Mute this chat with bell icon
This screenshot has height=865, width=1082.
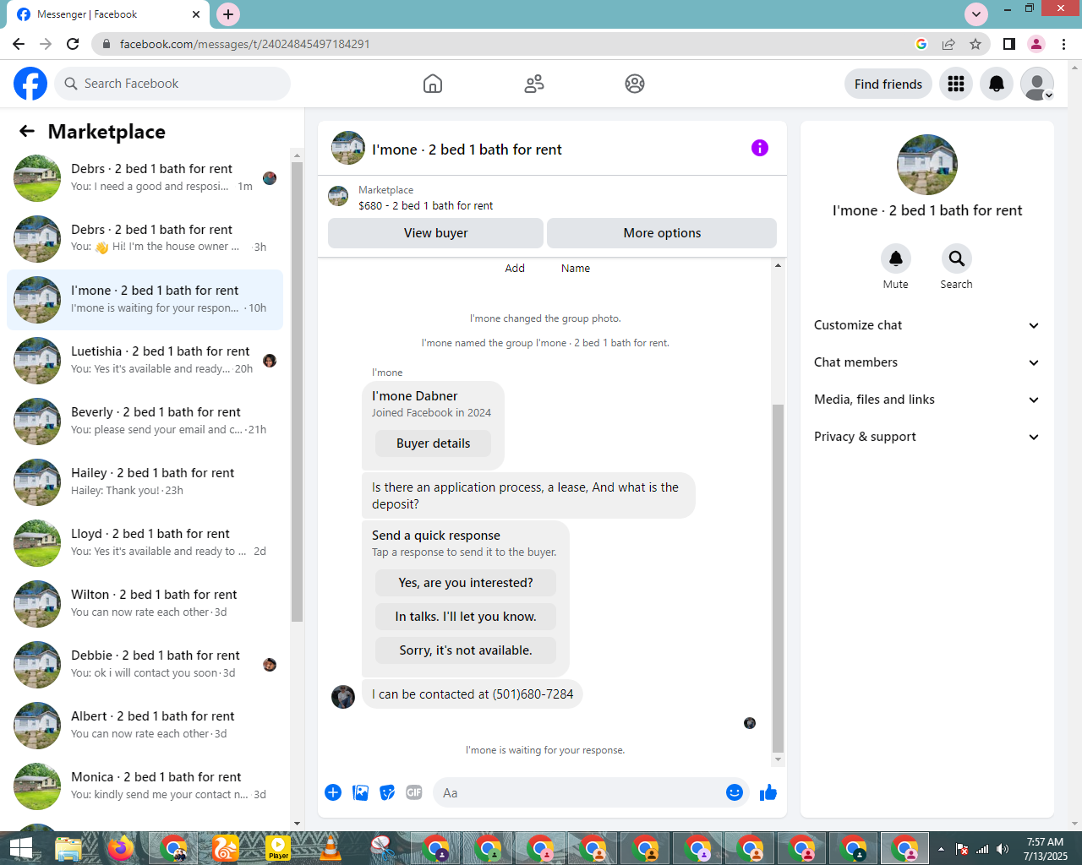tap(896, 258)
